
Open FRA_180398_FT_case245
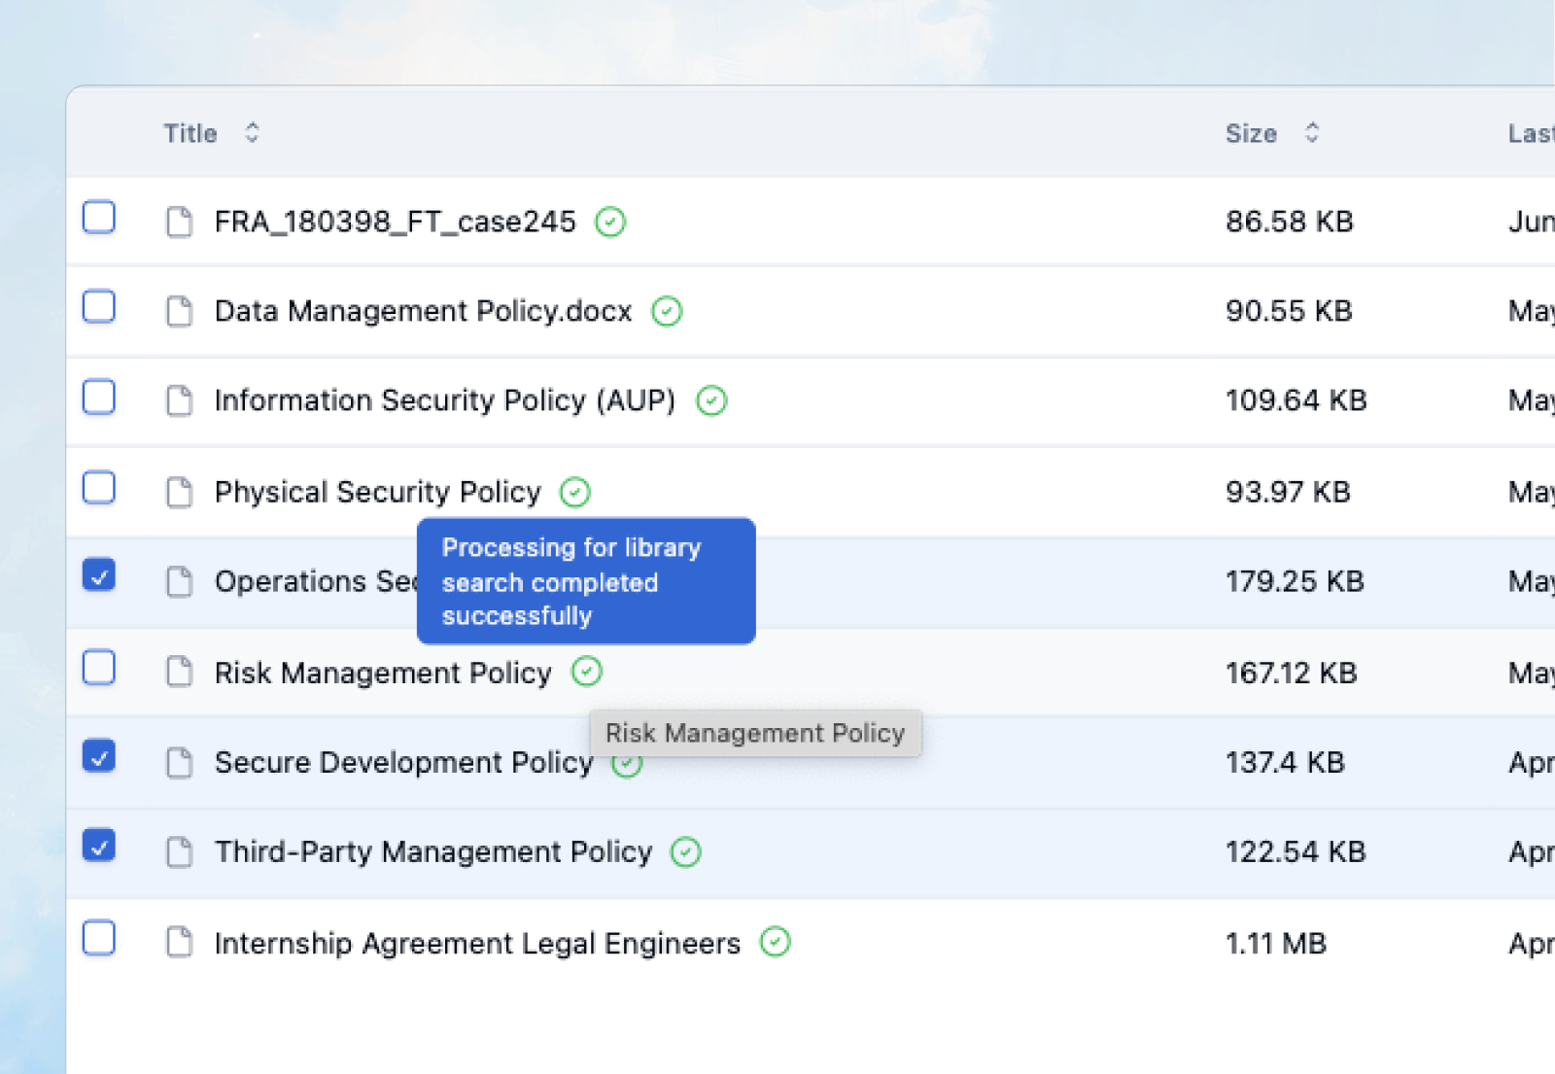pyautogui.click(x=394, y=221)
